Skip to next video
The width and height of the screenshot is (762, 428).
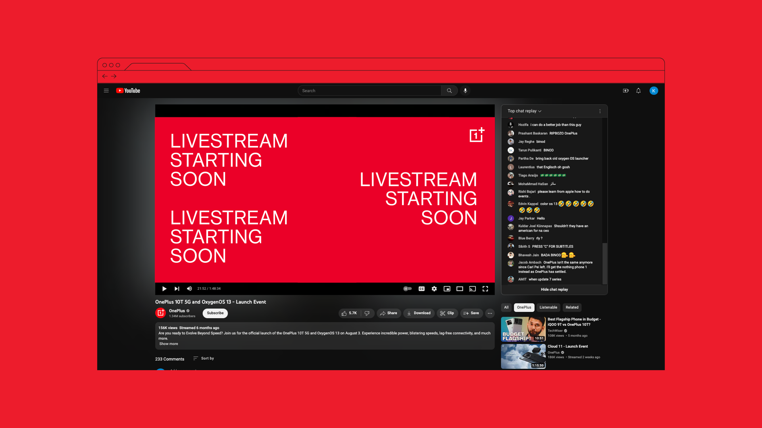[177, 289]
